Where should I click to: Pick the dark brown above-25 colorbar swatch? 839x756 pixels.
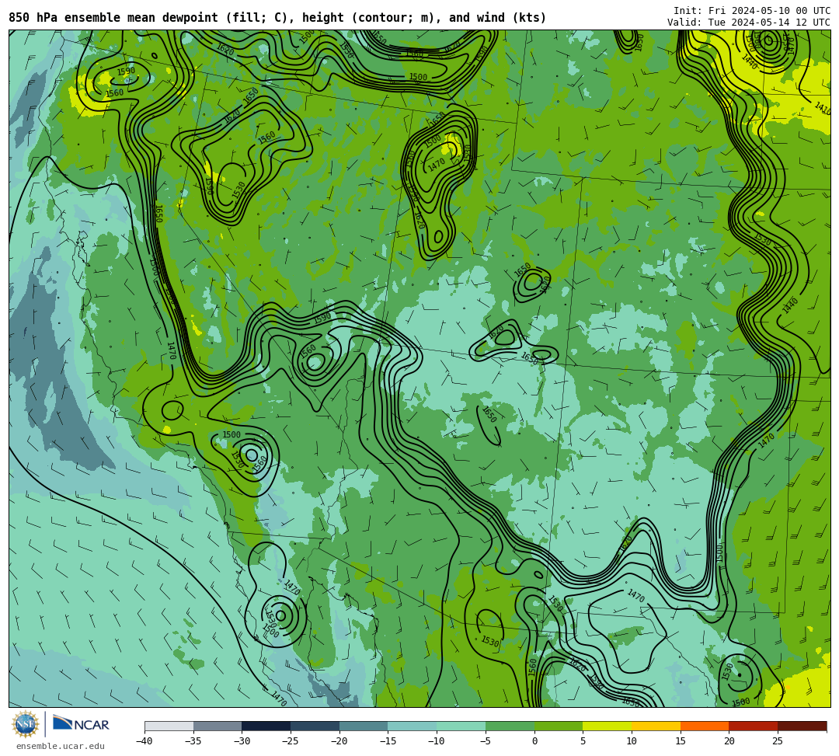click(x=802, y=726)
